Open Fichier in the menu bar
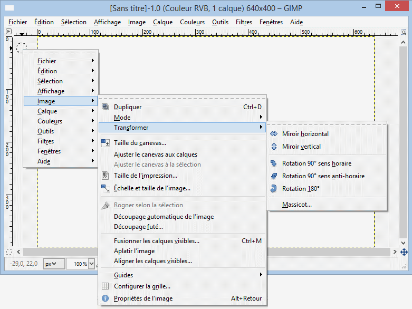 pos(17,22)
